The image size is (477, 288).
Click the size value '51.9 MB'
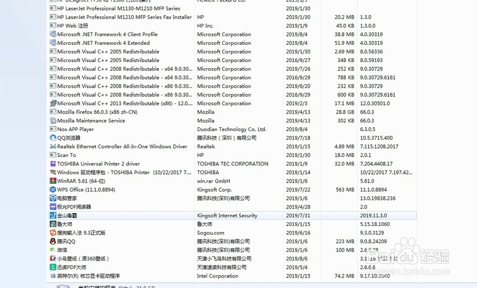(x=344, y=43)
